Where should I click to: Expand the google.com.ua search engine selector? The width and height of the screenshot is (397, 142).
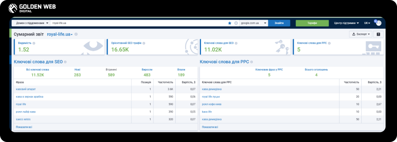point(254,23)
